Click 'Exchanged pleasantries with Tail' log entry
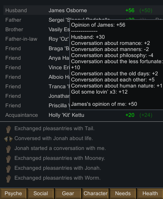163x199 pixels. 54,129
